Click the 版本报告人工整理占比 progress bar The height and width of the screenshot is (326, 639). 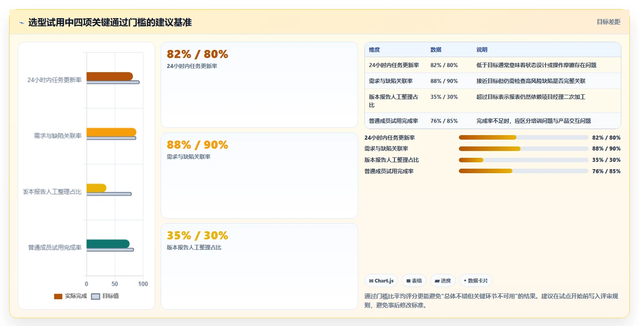click(524, 160)
